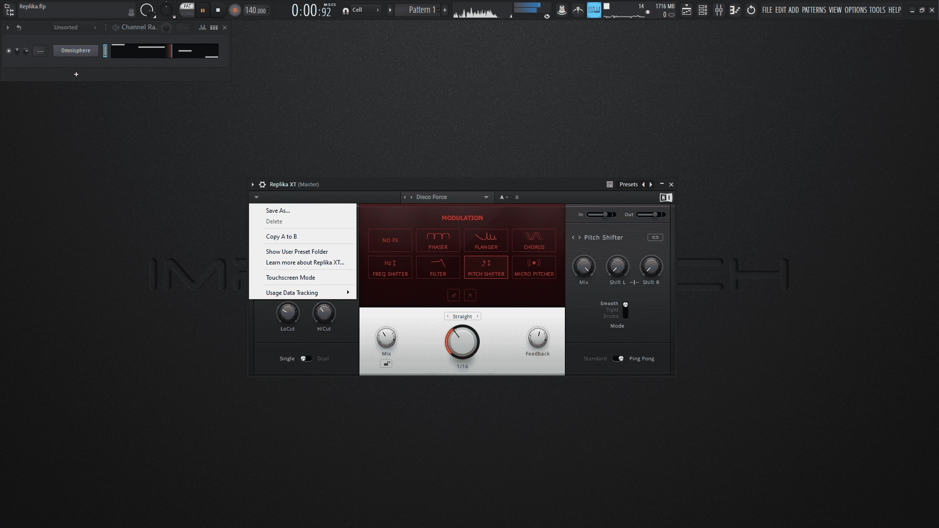Go to previous preset arrow beside Presets
The width and height of the screenshot is (939, 528).
[x=644, y=184]
